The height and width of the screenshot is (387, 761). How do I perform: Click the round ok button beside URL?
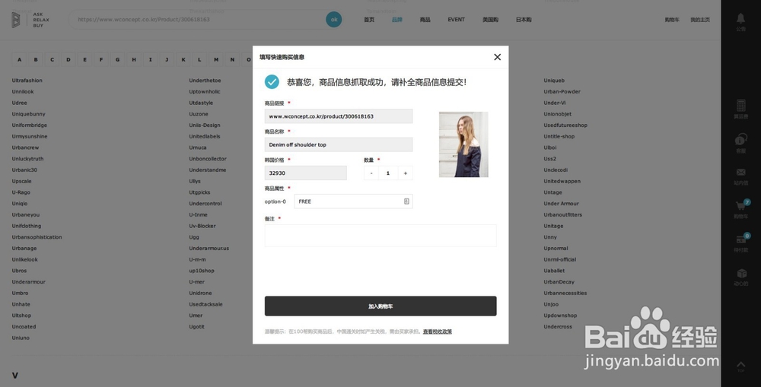[334, 20]
